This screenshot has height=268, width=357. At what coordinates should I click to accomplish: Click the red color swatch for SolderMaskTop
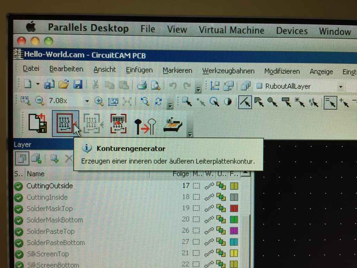tap(234, 209)
